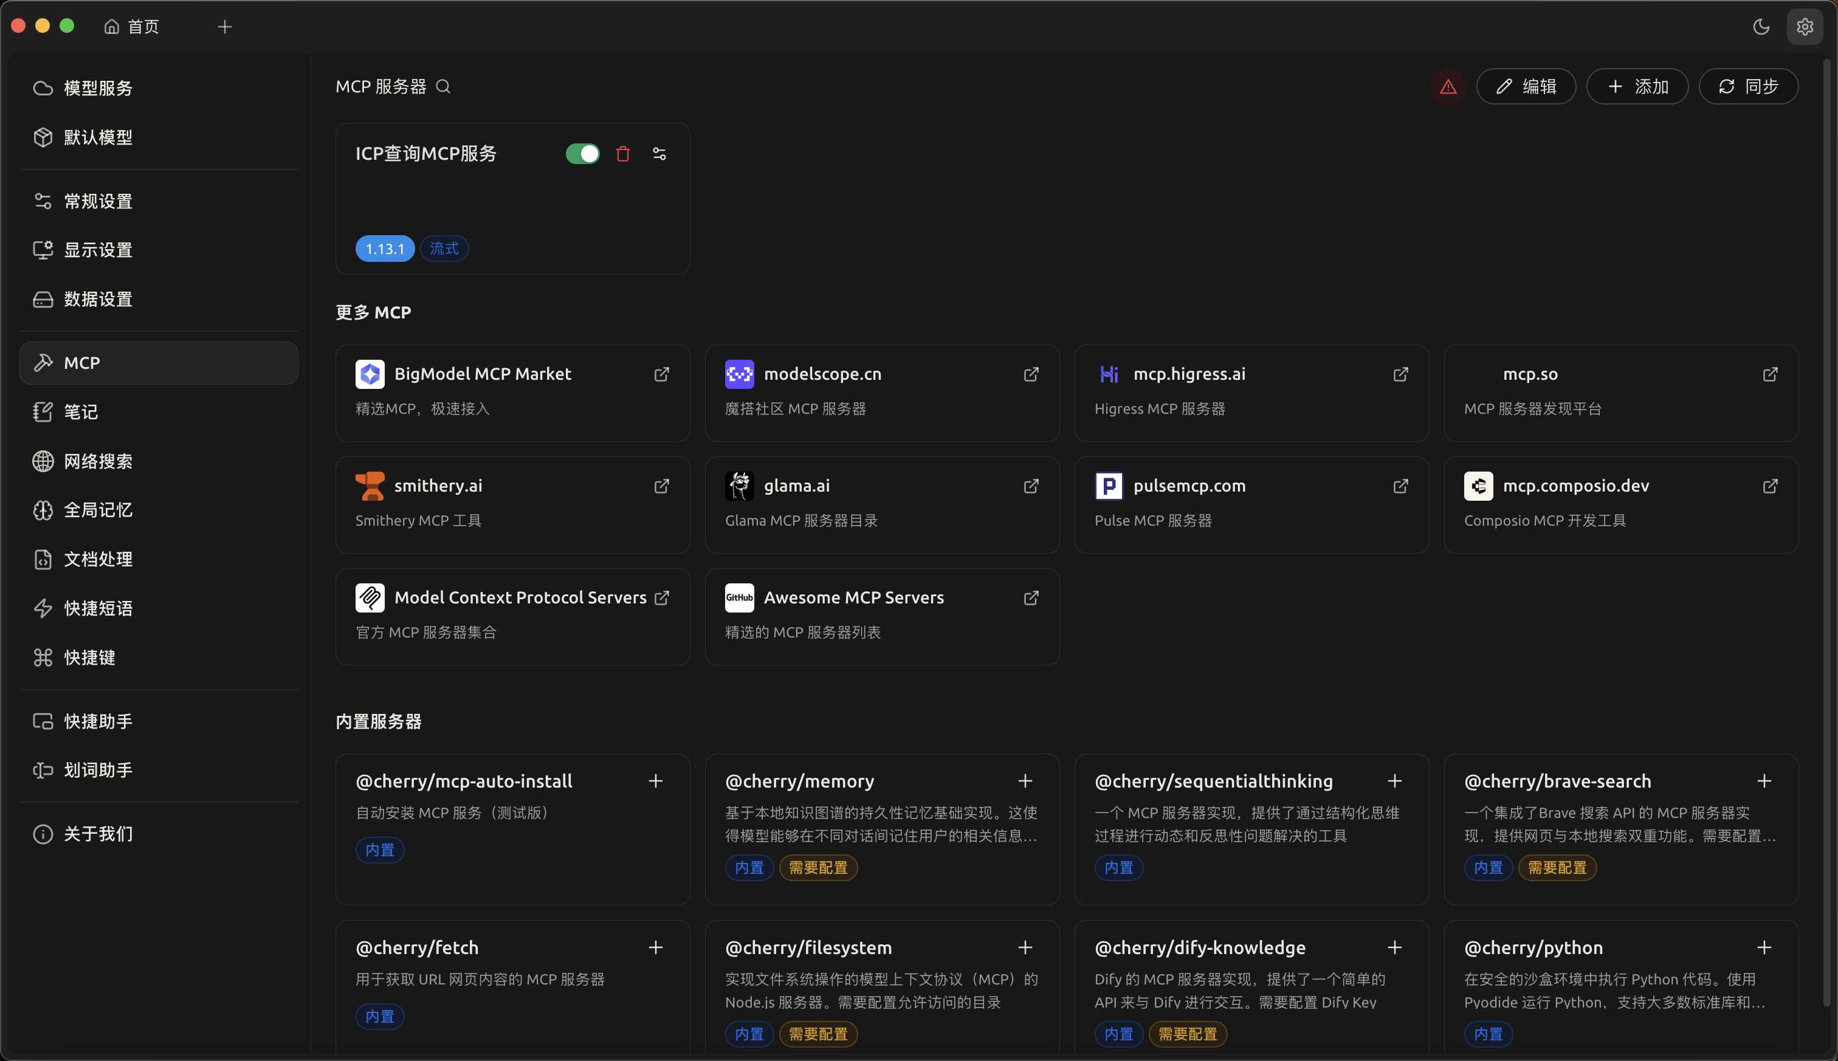Click the red warning triangle icon

click(x=1448, y=87)
